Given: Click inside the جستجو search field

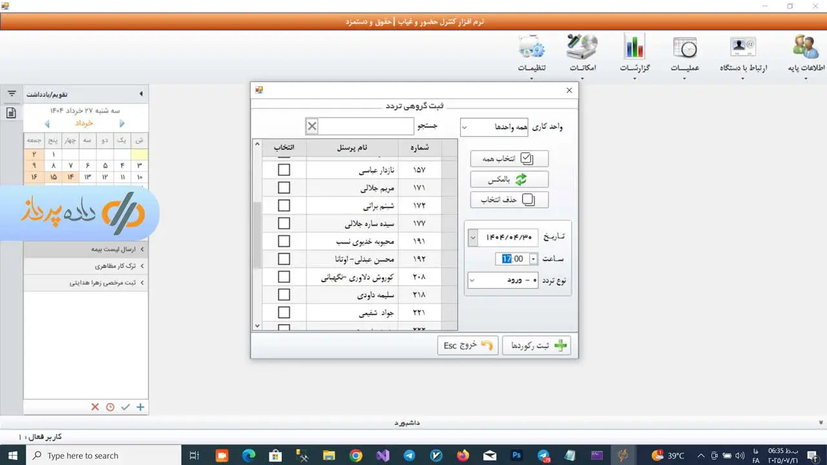Looking at the screenshot, I should pyautogui.click(x=366, y=127).
